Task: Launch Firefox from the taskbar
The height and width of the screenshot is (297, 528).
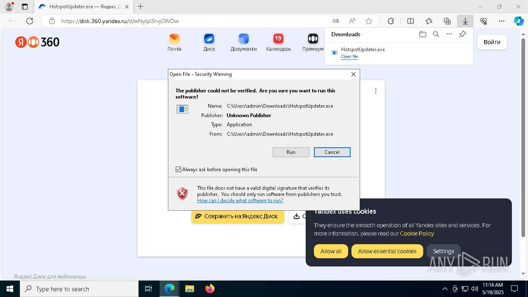Action: coord(210,289)
